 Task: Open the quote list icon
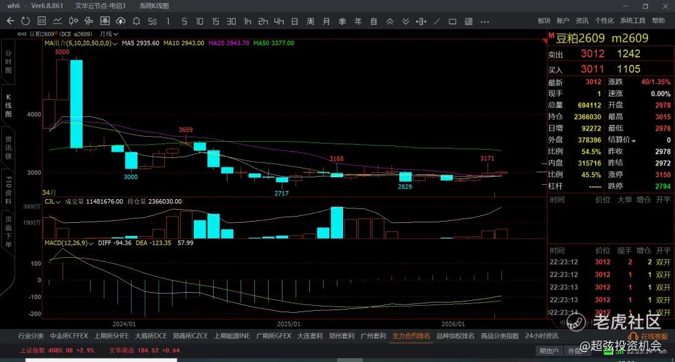coord(42,21)
